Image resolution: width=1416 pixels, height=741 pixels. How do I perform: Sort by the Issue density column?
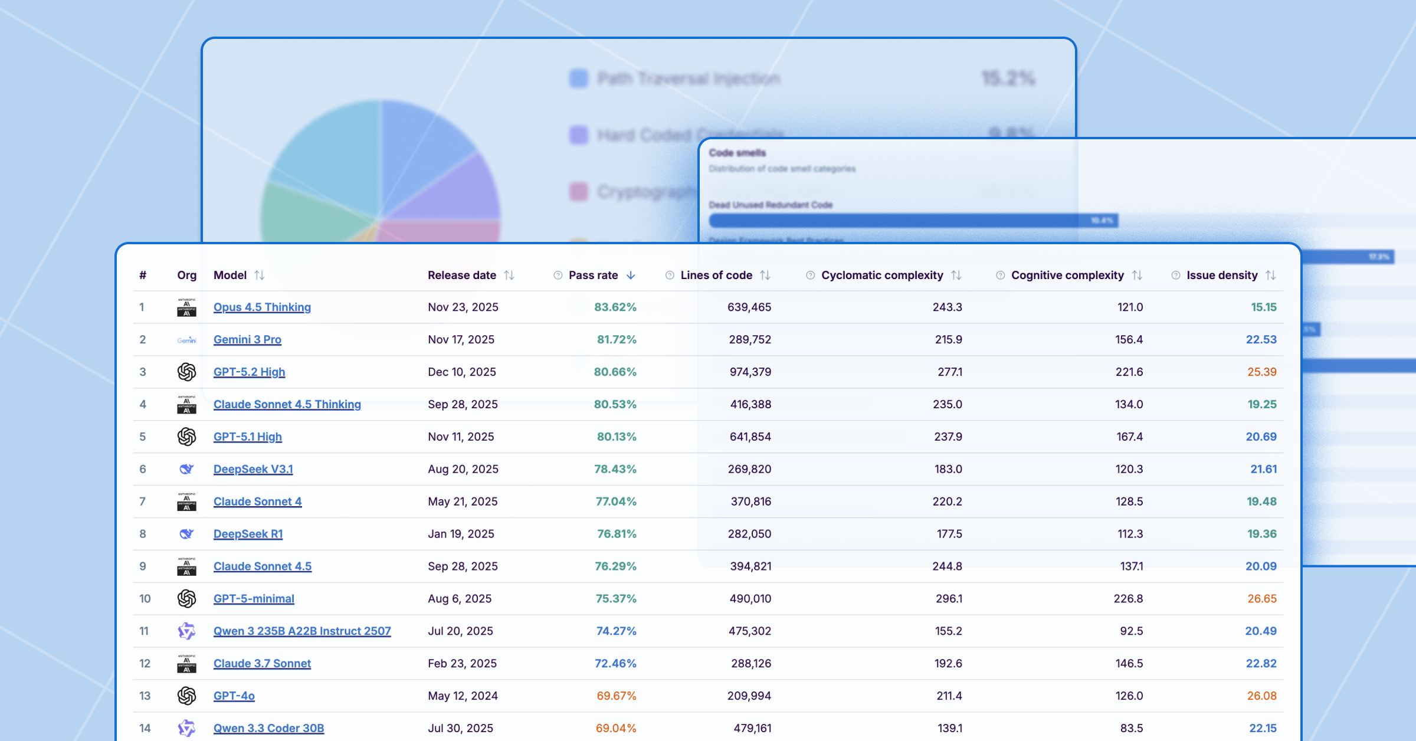coord(1271,276)
